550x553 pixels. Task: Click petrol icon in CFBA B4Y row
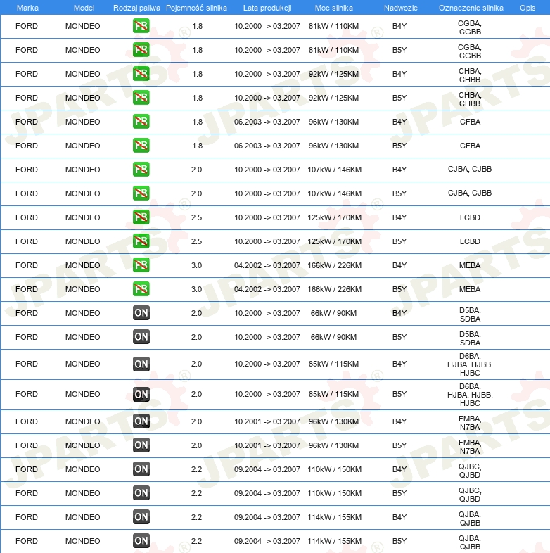(x=141, y=122)
